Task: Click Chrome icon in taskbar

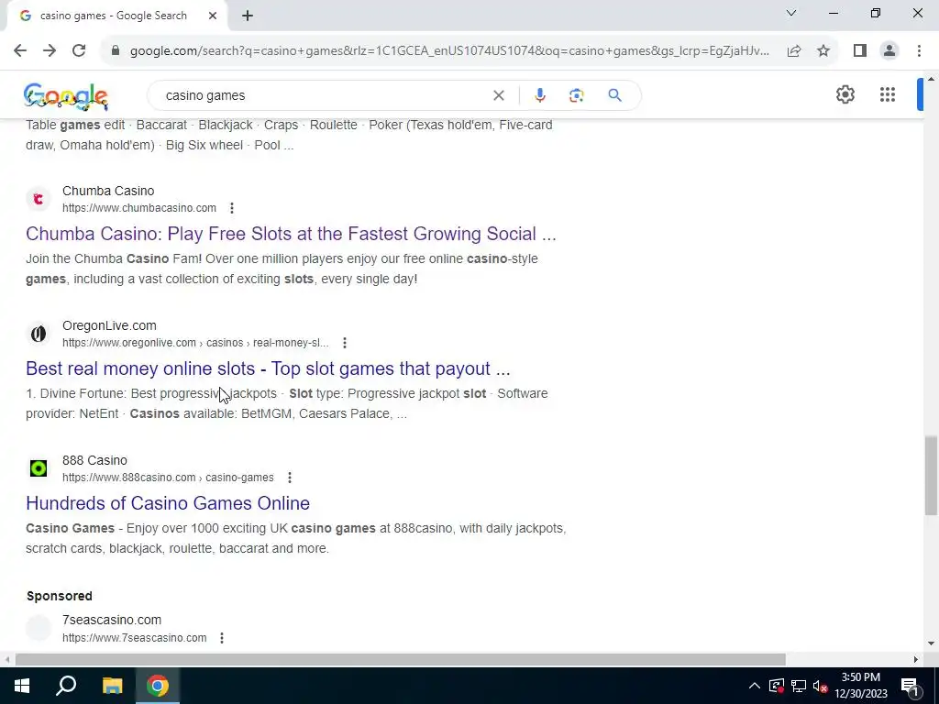Action: click(158, 686)
